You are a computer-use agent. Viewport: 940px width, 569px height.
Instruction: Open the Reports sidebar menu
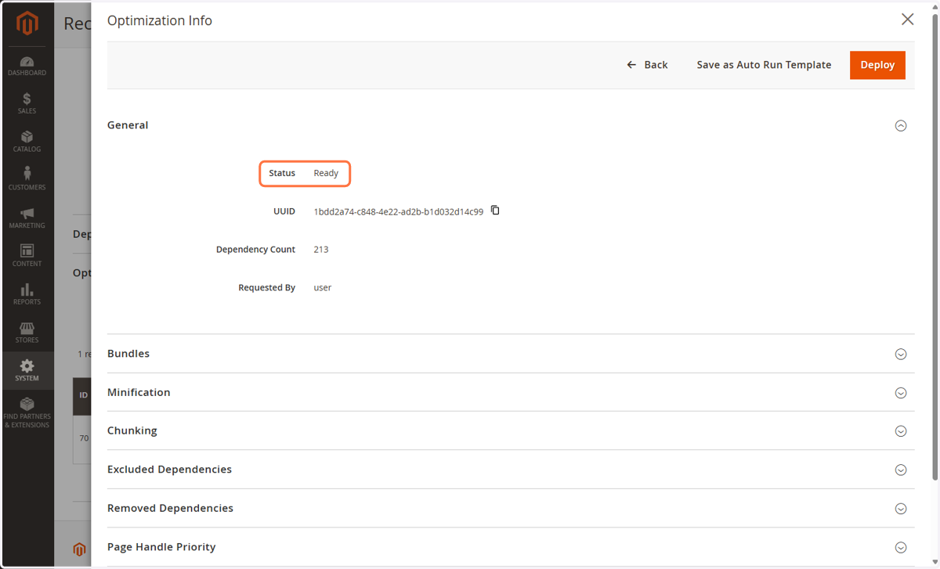(x=27, y=295)
